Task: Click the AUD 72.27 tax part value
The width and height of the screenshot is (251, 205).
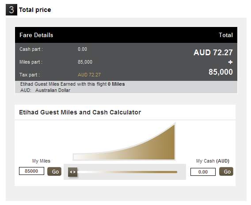Action: click(89, 75)
